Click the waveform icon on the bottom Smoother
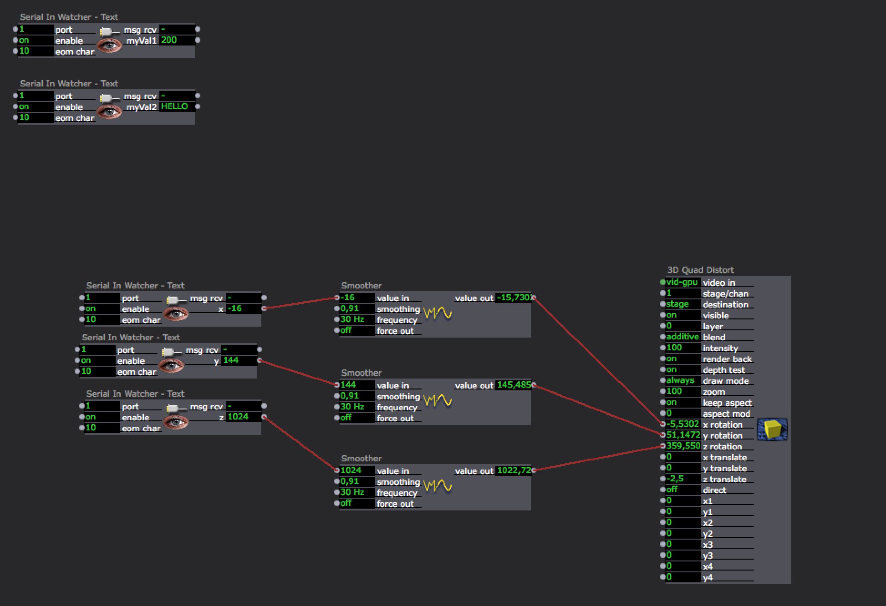Viewport: 886px width, 606px height. pyautogui.click(x=438, y=486)
